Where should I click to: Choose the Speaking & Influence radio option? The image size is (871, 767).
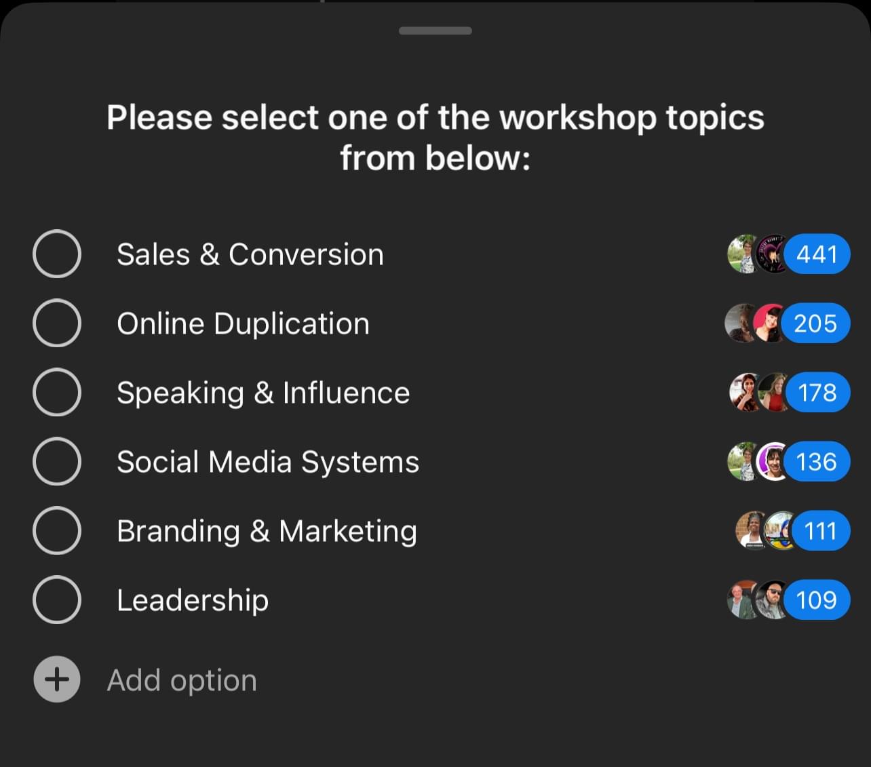coord(57,393)
